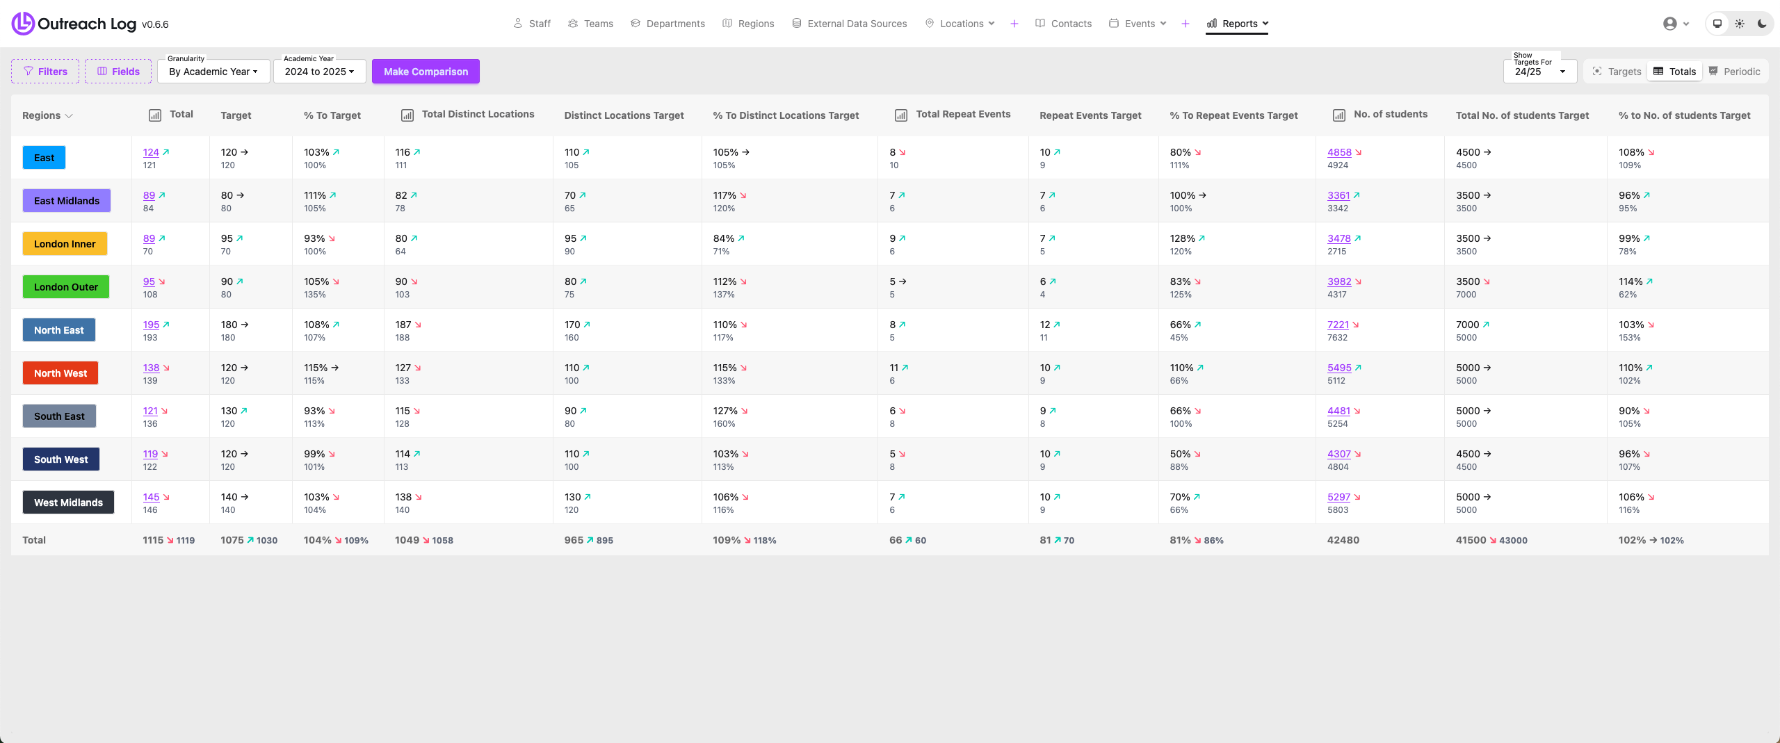1780x743 pixels.
Task: Open the Academic Year dropdown
Action: (319, 72)
